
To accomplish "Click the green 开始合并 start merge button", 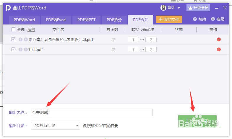I will point(197,121).
